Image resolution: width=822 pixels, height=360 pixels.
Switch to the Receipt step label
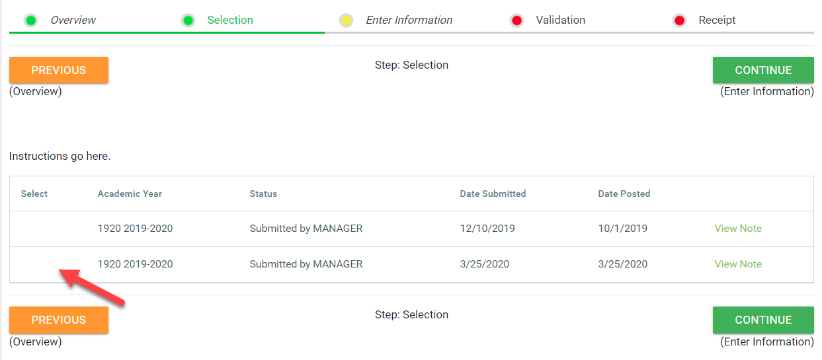pyautogui.click(x=717, y=20)
